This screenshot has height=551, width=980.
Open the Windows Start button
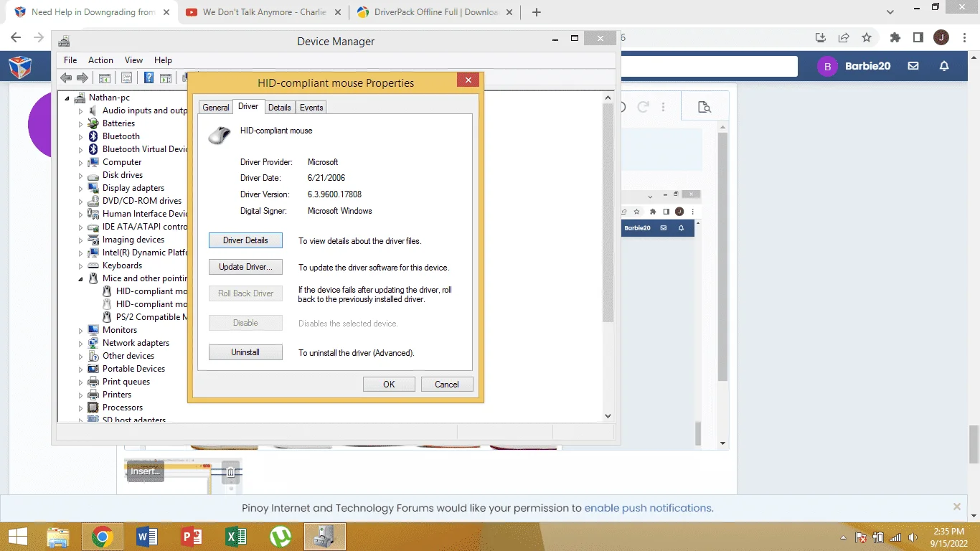point(18,536)
